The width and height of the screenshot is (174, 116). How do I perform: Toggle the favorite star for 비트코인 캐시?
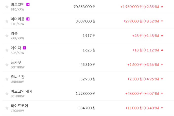(x=7, y=94)
